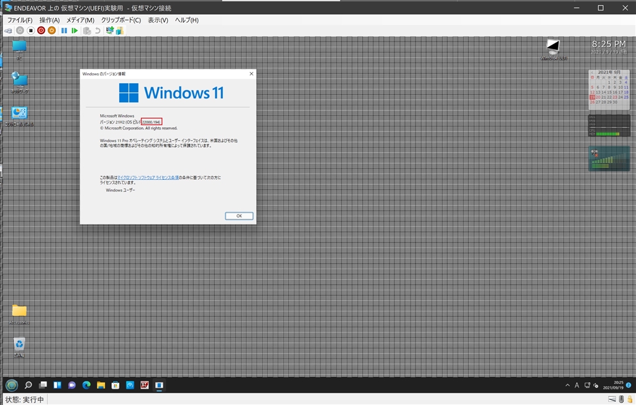Click the 8:25 PM clock gadget

(x=609, y=44)
